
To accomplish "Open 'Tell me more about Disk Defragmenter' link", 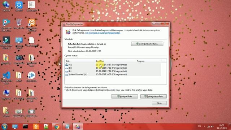I will point(103,33).
